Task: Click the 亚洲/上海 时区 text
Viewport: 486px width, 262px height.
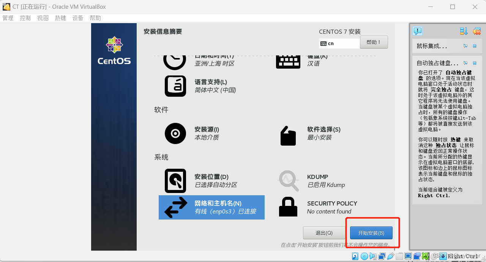Action: tap(215, 63)
